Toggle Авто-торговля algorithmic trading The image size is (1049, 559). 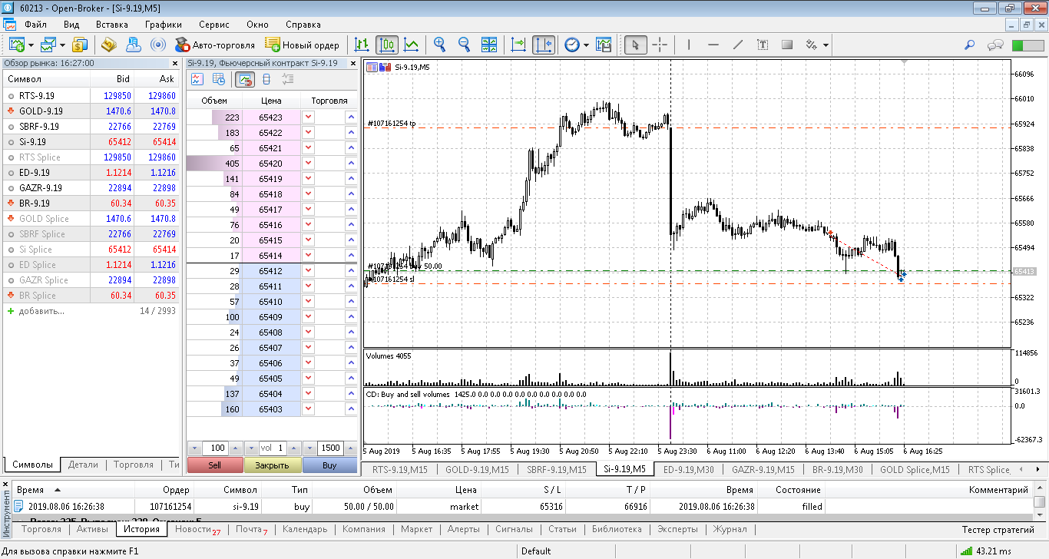coord(214,45)
